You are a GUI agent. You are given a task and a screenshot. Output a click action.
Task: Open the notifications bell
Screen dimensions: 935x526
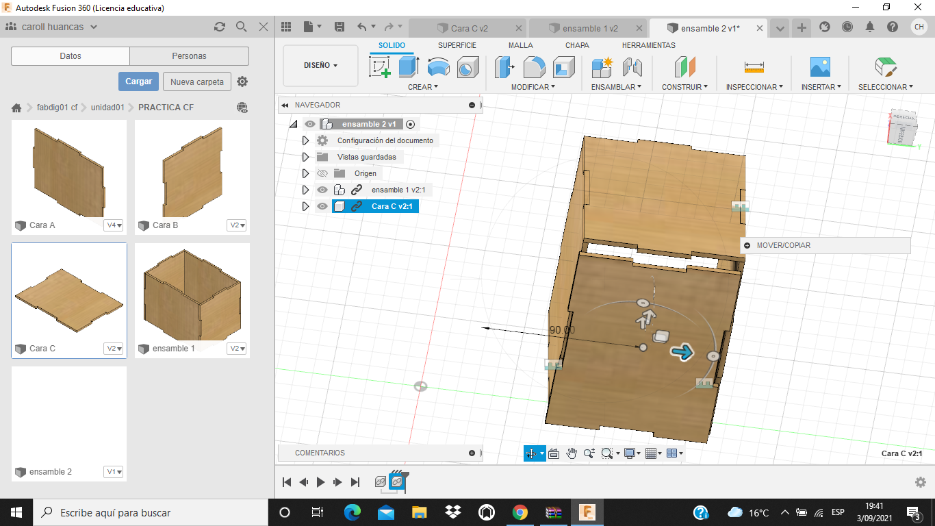(870, 27)
